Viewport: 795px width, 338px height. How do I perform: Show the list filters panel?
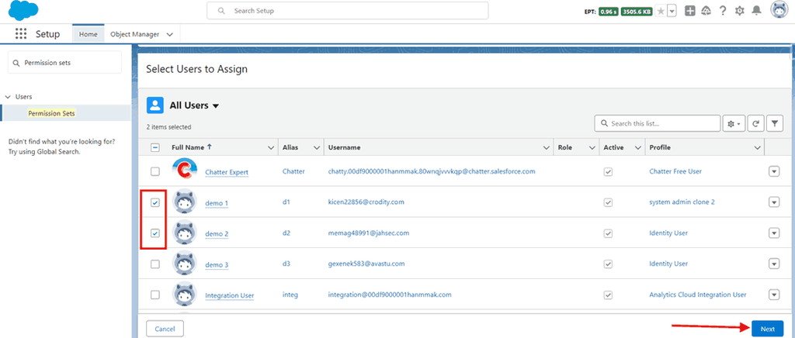(774, 123)
